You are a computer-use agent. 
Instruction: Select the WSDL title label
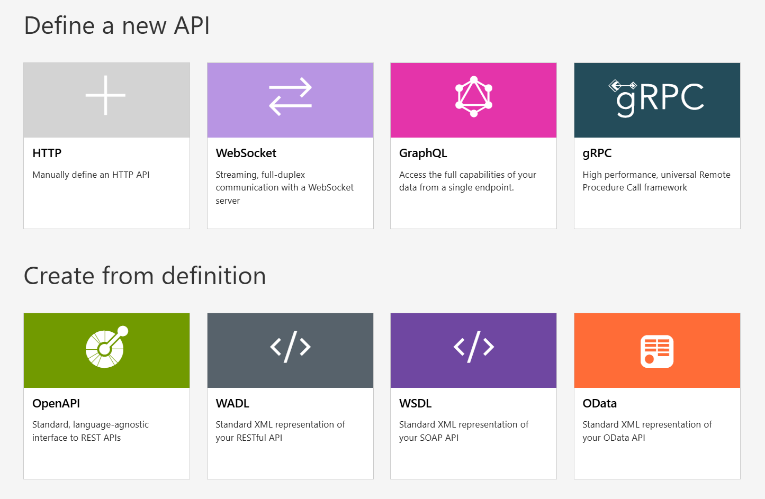(415, 404)
